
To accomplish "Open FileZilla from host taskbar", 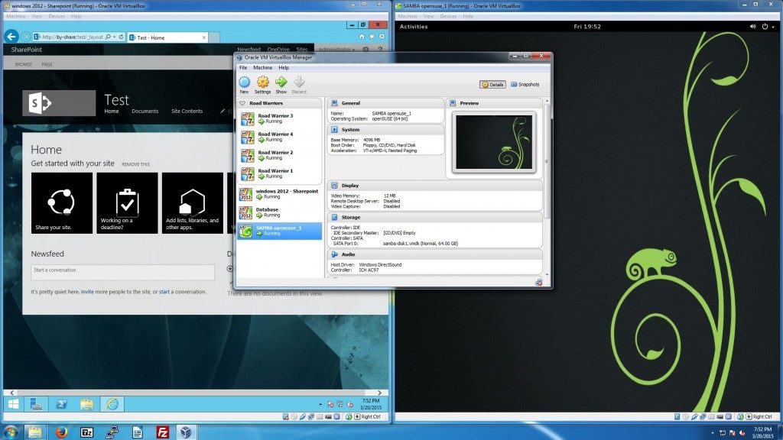I will (162, 432).
